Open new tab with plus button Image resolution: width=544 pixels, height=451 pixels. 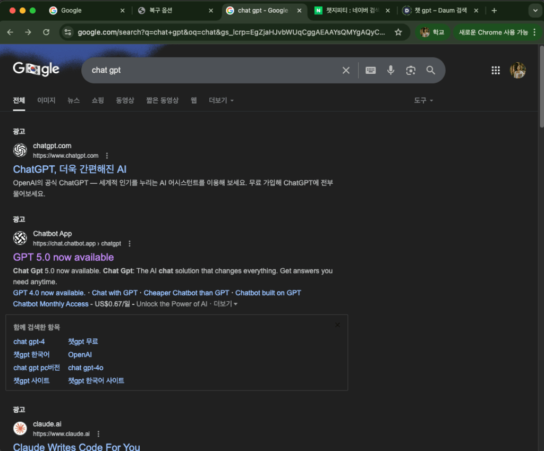[x=494, y=11]
